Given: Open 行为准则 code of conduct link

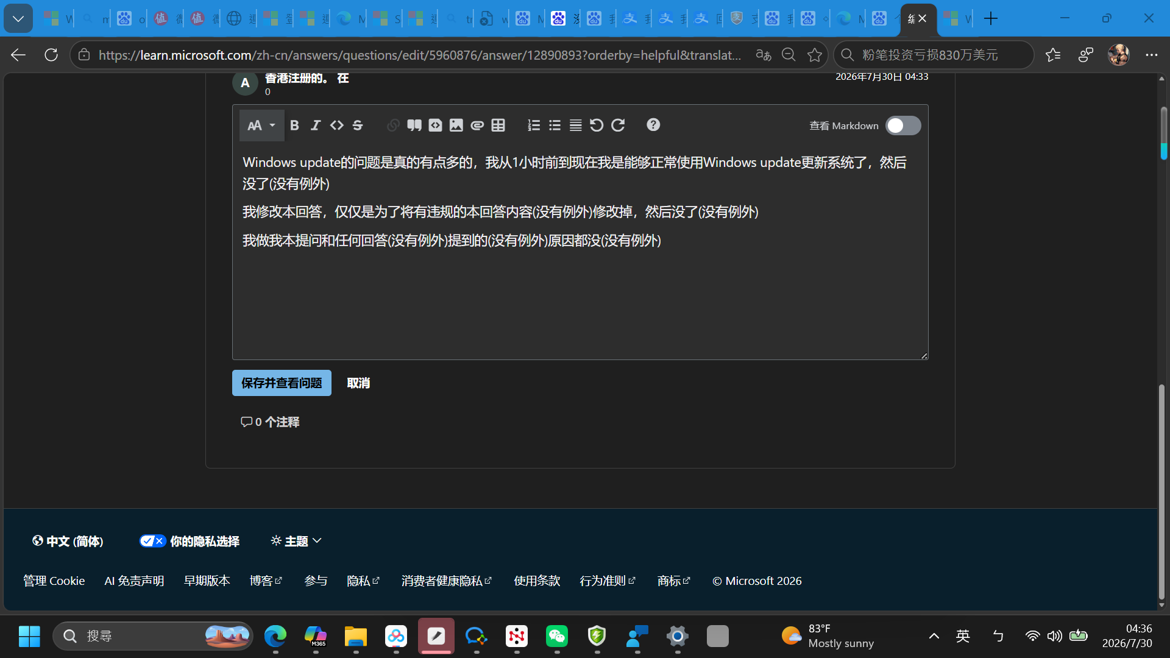Looking at the screenshot, I should point(608,581).
